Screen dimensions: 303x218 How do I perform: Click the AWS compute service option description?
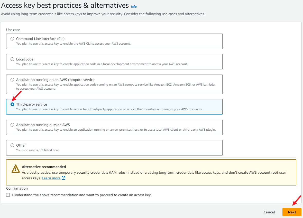click(115, 87)
